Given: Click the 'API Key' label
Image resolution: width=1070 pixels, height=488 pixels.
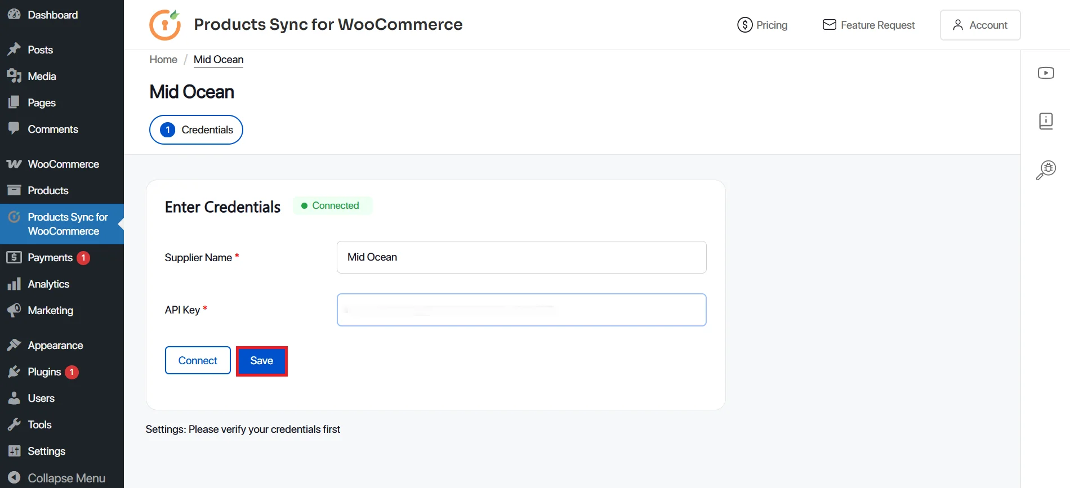Looking at the screenshot, I should click(x=182, y=310).
